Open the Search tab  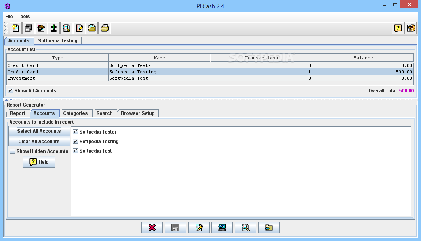pyautogui.click(x=105, y=113)
